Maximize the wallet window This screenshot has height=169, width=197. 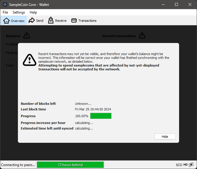(x=176, y=4)
